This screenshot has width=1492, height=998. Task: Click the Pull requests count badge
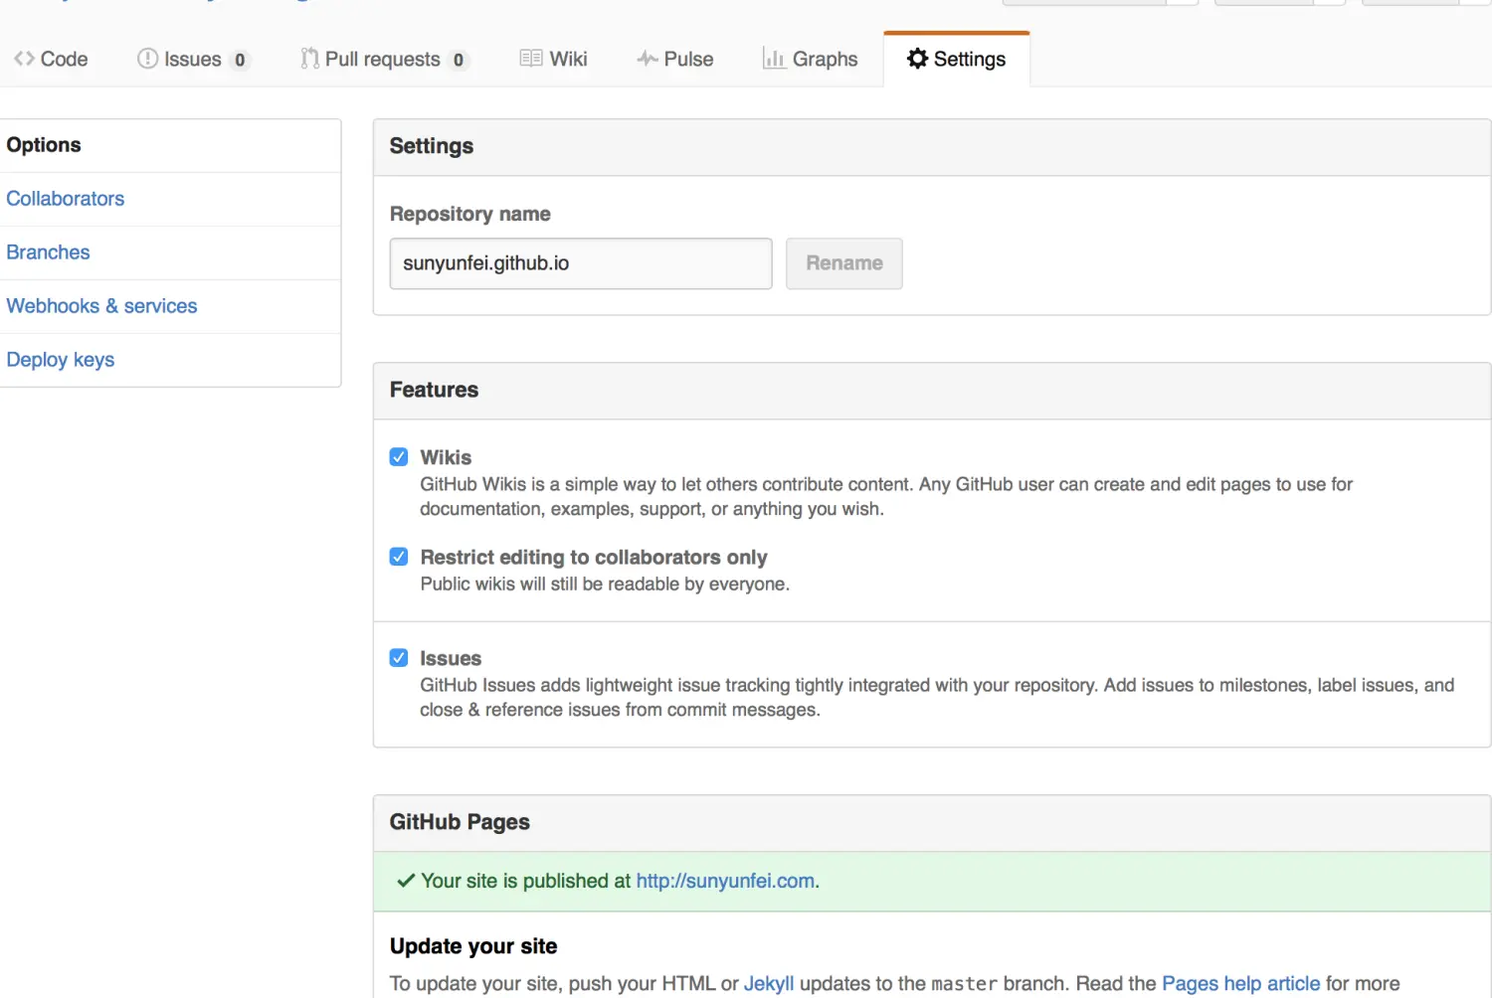[x=459, y=60]
